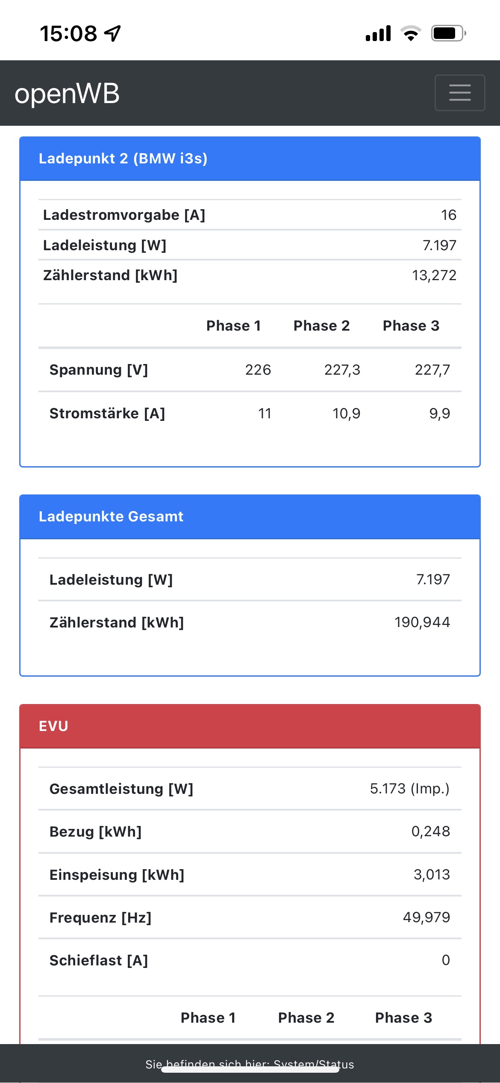Image resolution: width=500 pixels, height=1083 pixels.
Task: Click the Phase 2 column header in Ladepunkt 2
Action: (321, 326)
